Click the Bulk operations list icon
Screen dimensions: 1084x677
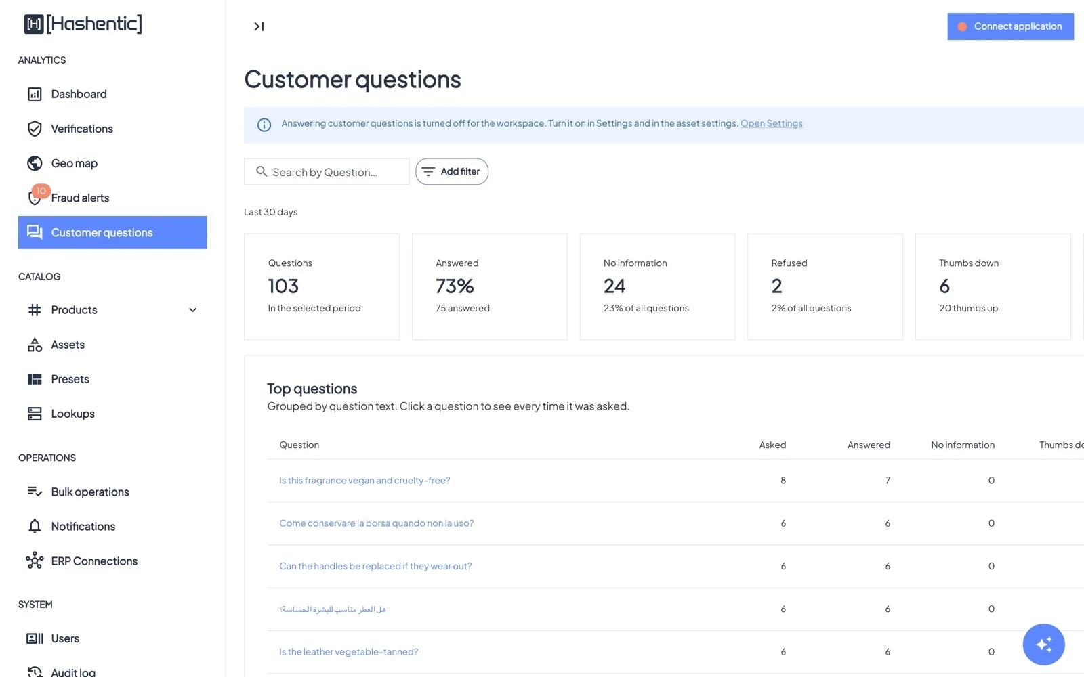click(x=35, y=492)
